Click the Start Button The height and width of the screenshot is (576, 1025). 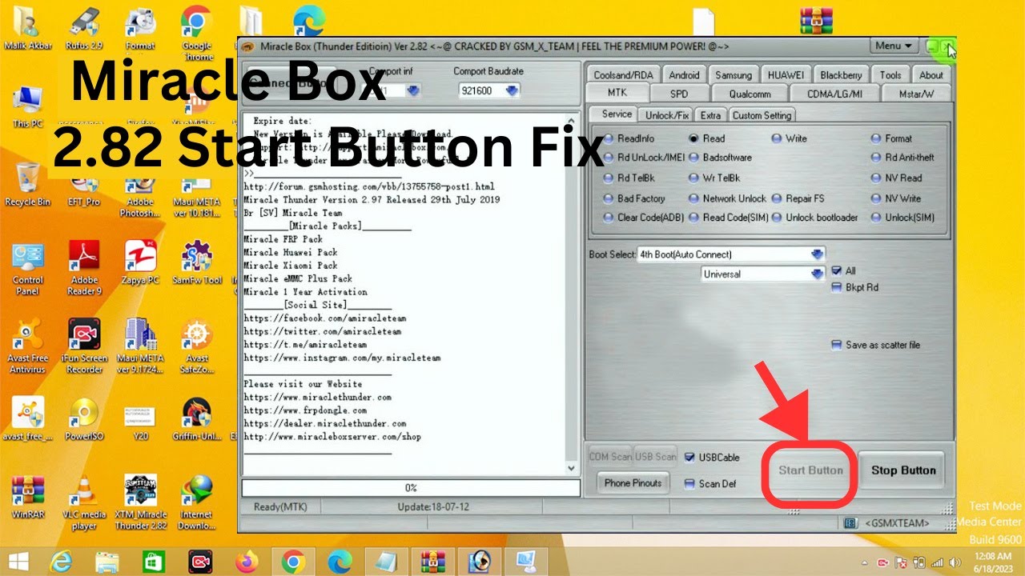coord(810,470)
